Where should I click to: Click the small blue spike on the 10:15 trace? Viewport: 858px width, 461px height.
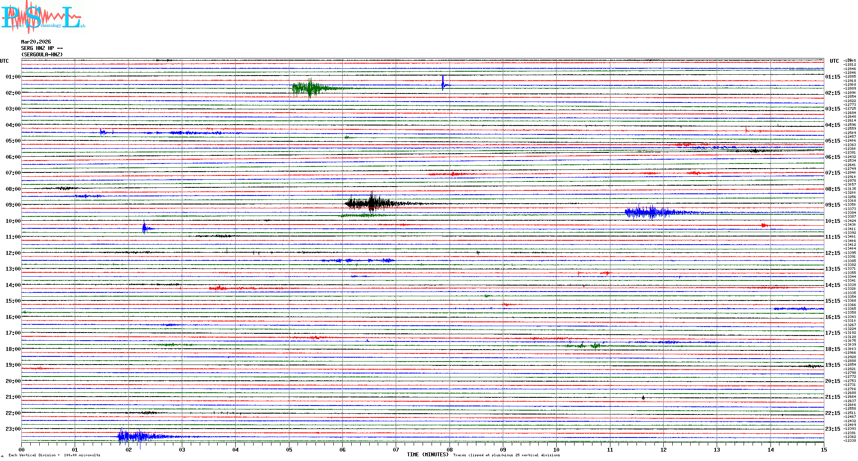tap(145, 228)
